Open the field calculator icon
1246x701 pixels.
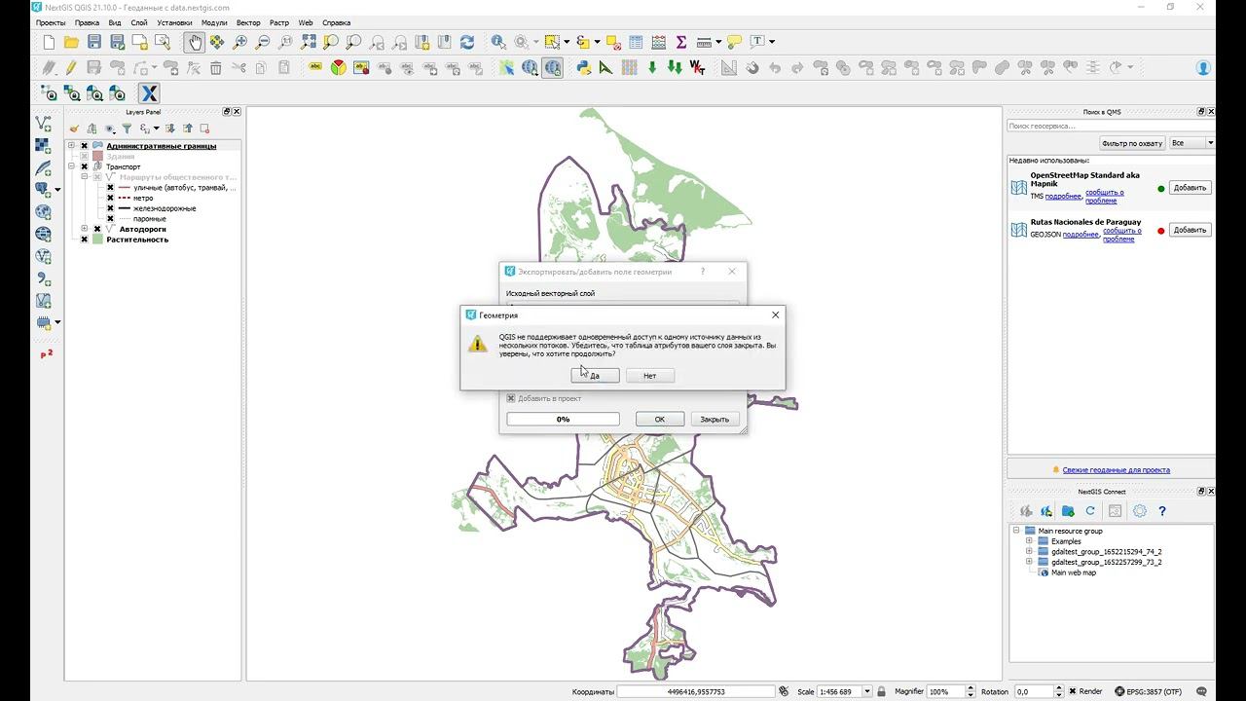[659, 42]
